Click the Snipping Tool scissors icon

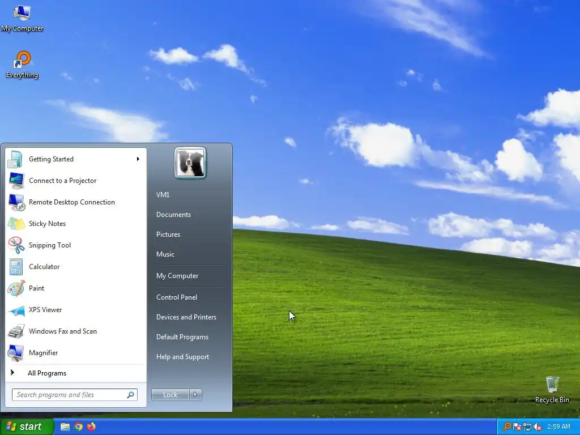tap(16, 245)
